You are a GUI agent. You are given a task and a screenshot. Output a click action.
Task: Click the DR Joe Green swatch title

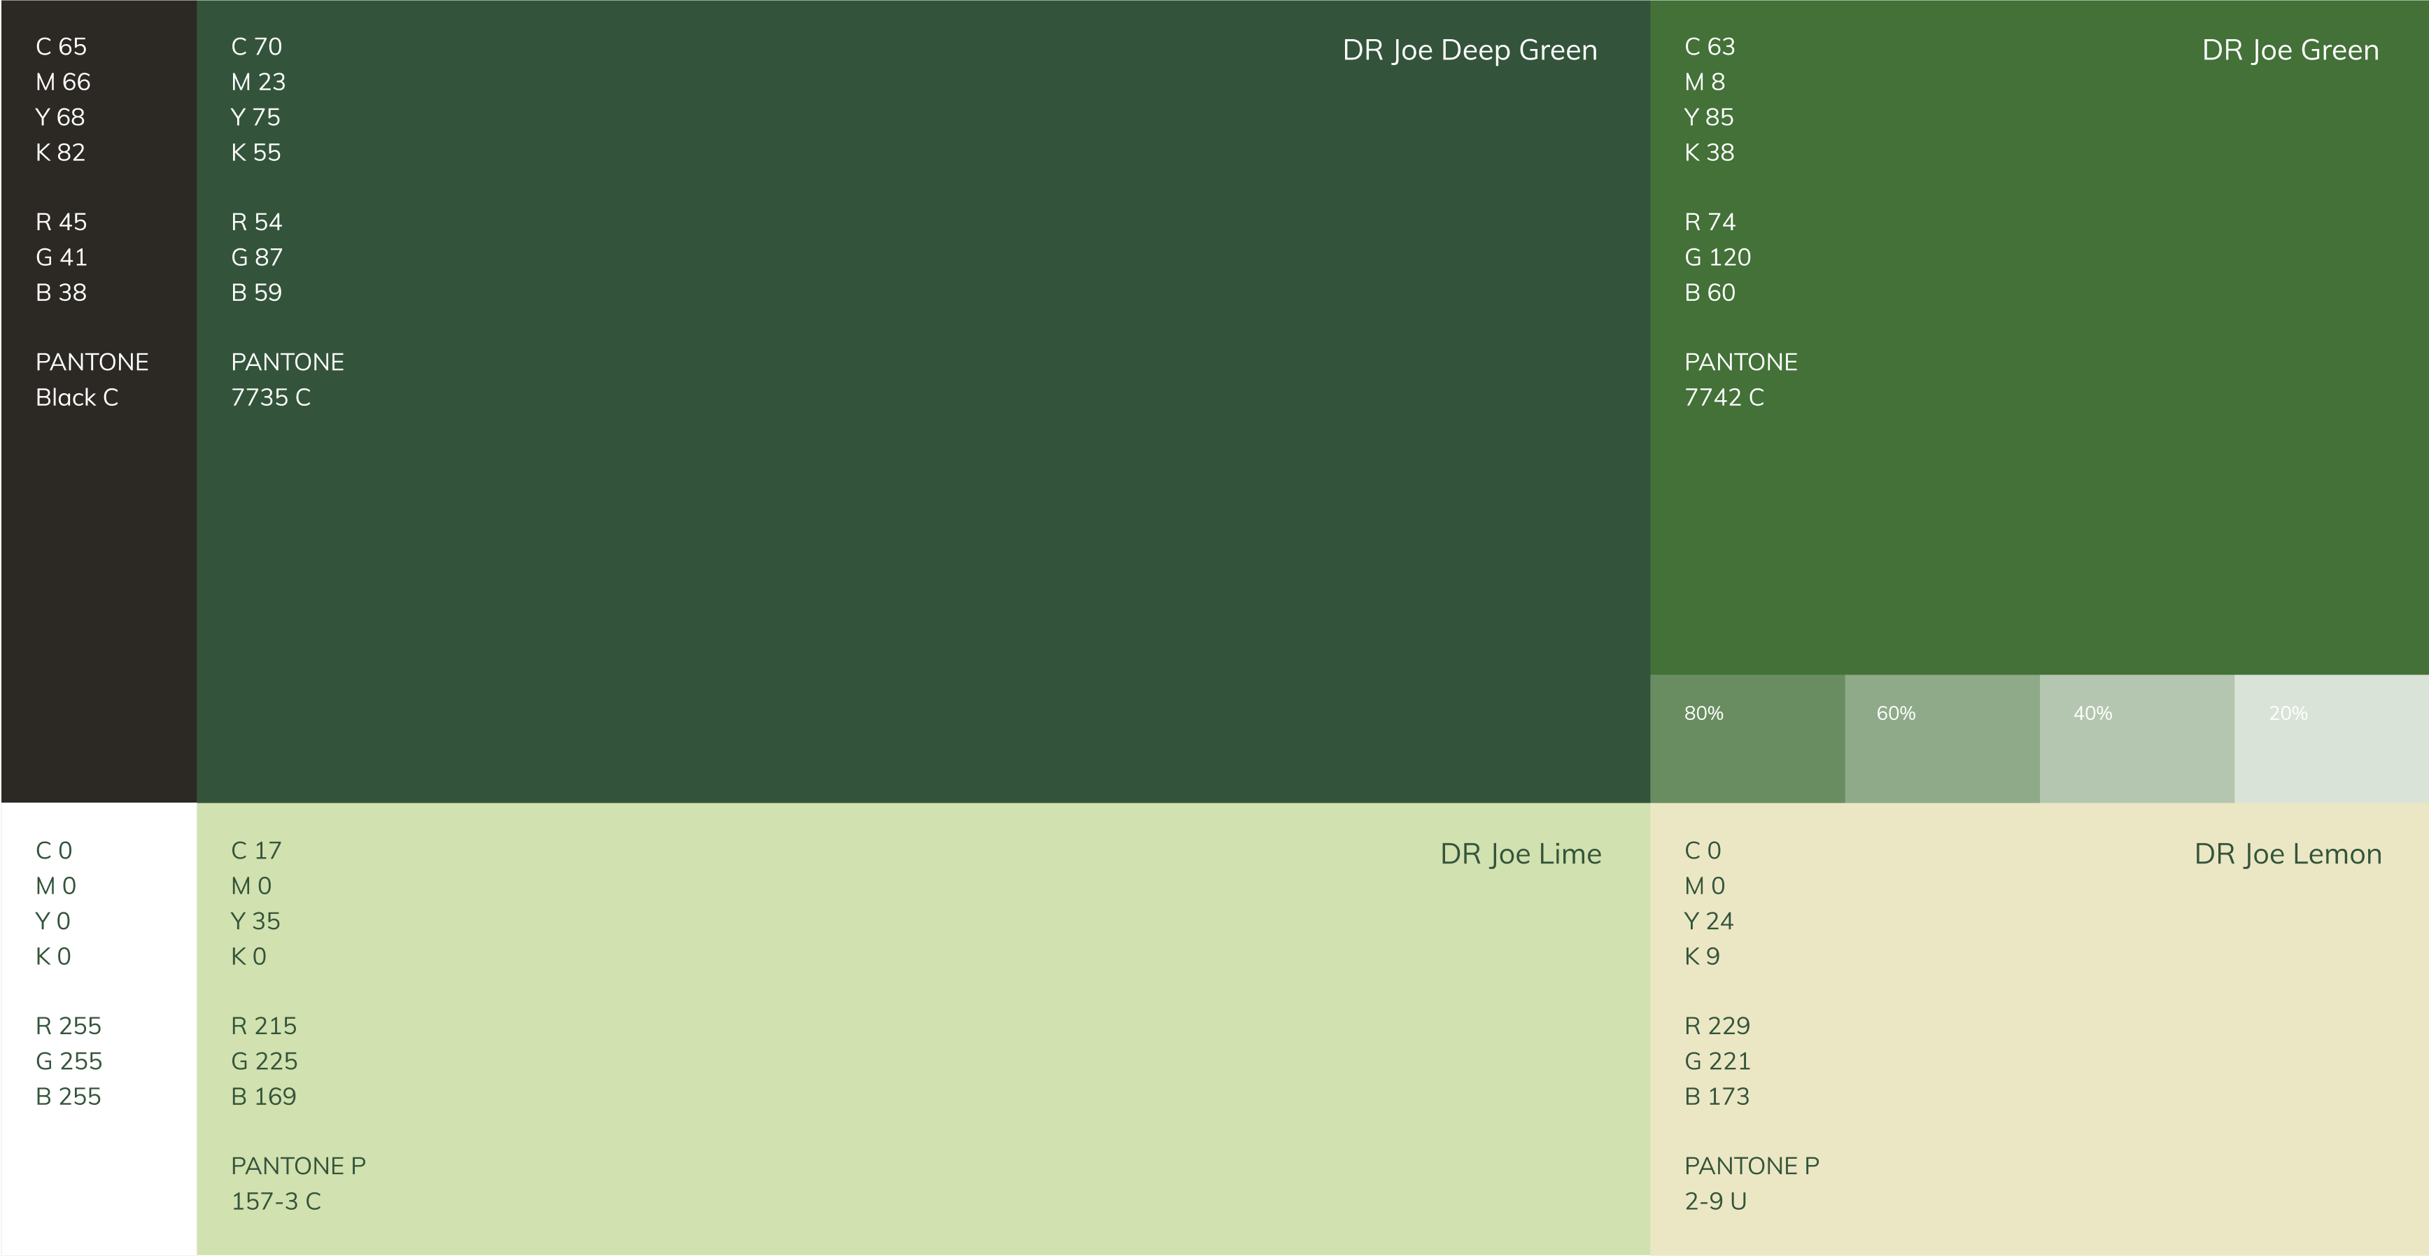click(2290, 50)
